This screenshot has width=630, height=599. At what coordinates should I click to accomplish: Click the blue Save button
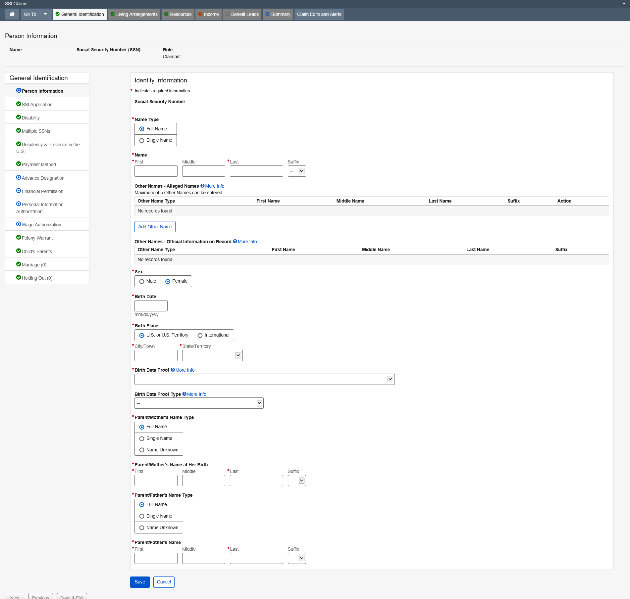(140, 582)
